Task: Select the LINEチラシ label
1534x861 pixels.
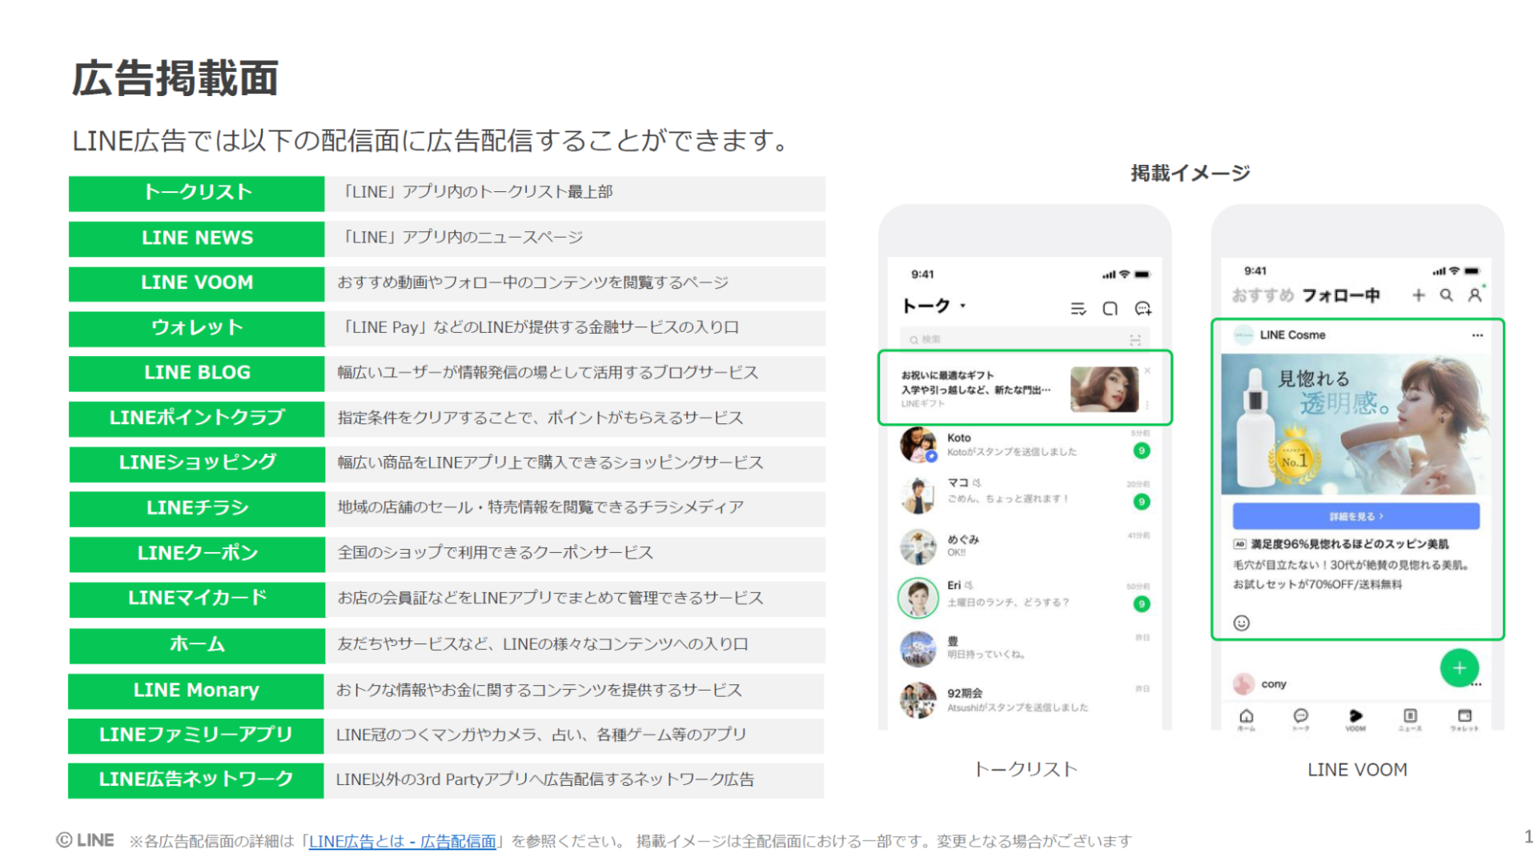Action: tap(197, 508)
